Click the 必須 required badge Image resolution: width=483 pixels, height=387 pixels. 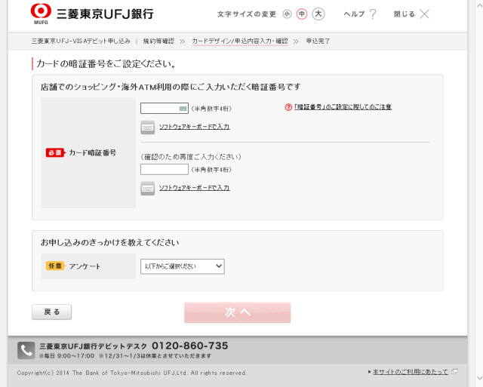[x=55, y=152]
